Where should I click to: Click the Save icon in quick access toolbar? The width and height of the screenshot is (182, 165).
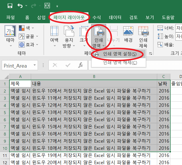[x=10, y=6]
